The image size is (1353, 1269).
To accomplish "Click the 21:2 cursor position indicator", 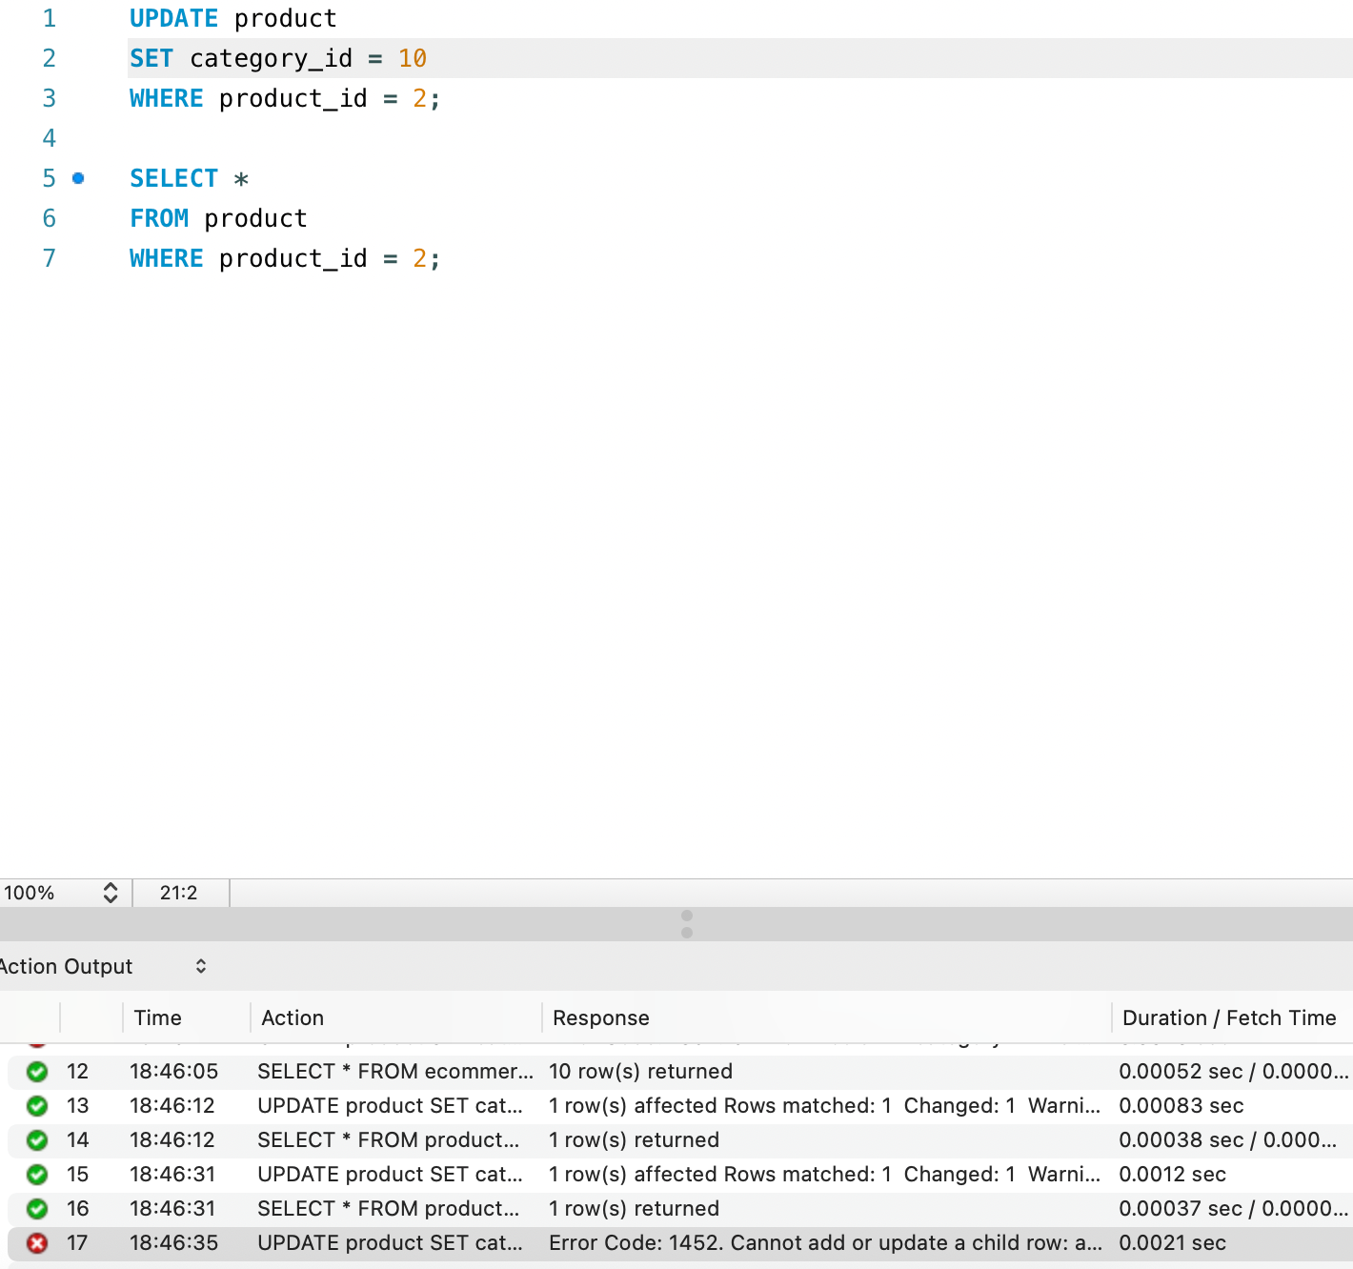I will pyautogui.click(x=179, y=893).
